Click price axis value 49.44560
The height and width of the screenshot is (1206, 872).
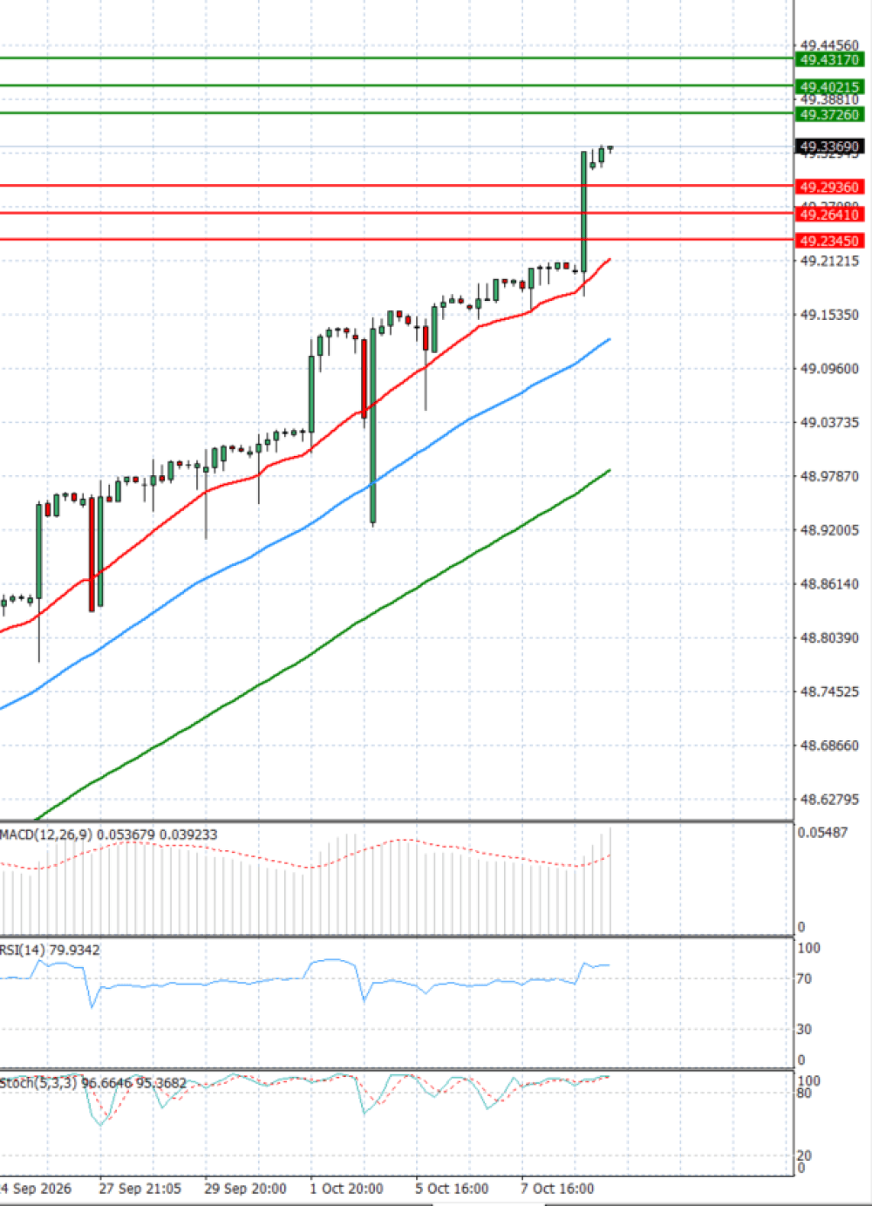[829, 45]
